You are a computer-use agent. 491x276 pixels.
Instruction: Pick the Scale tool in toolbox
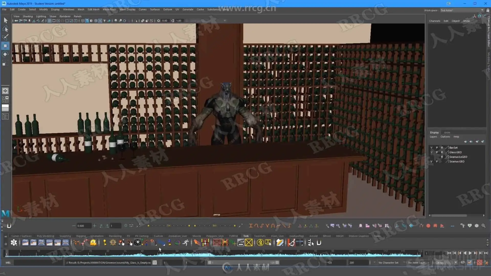pos(5,63)
